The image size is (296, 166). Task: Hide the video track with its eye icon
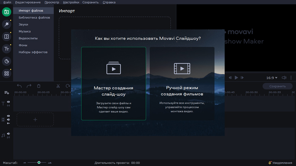tap(8, 116)
